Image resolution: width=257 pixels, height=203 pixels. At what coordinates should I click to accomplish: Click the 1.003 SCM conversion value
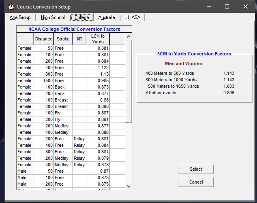click(229, 86)
